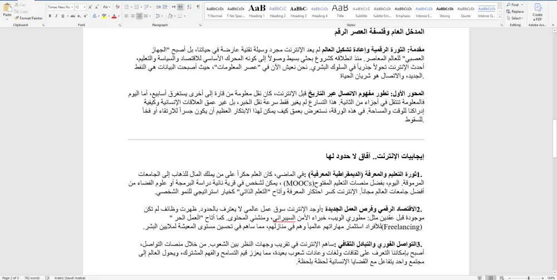Screen dimensions: 557x280
Task: Click the Increase Indent icon
Action: (x=165, y=7)
